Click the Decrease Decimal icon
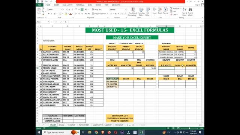 [x=125, y=13]
